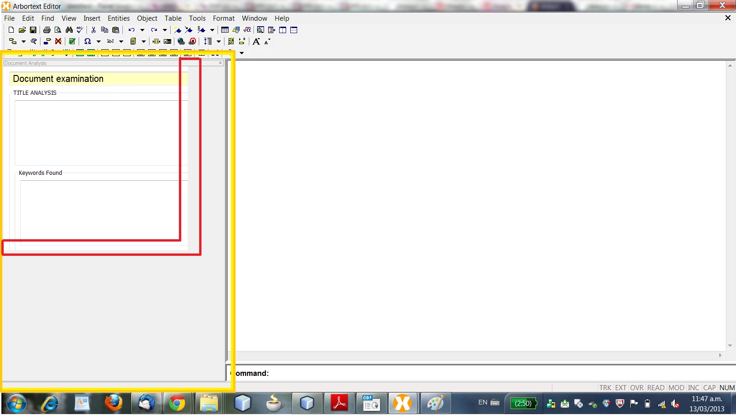Screen dimensions: 736x415
Task: Expand the insert markup dropdown arrow
Action: (x=23, y=41)
